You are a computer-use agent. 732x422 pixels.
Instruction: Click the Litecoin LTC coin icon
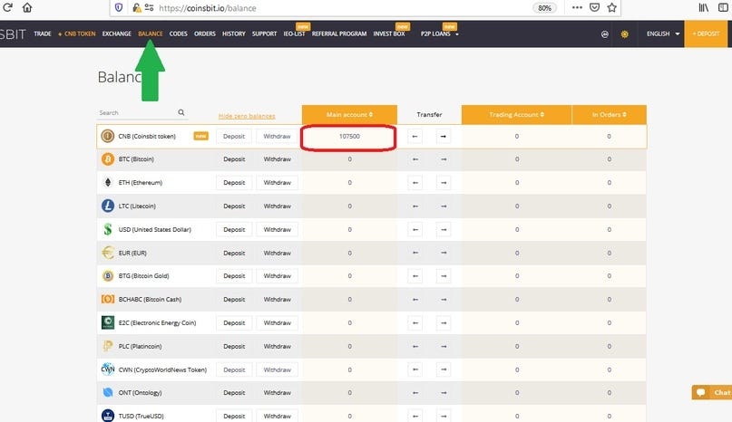click(x=108, y=206)
